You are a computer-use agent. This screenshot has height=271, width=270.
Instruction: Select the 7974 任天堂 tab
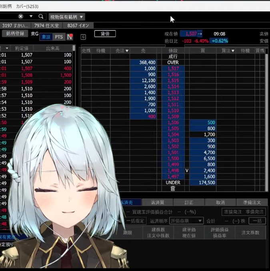[46, 26]
